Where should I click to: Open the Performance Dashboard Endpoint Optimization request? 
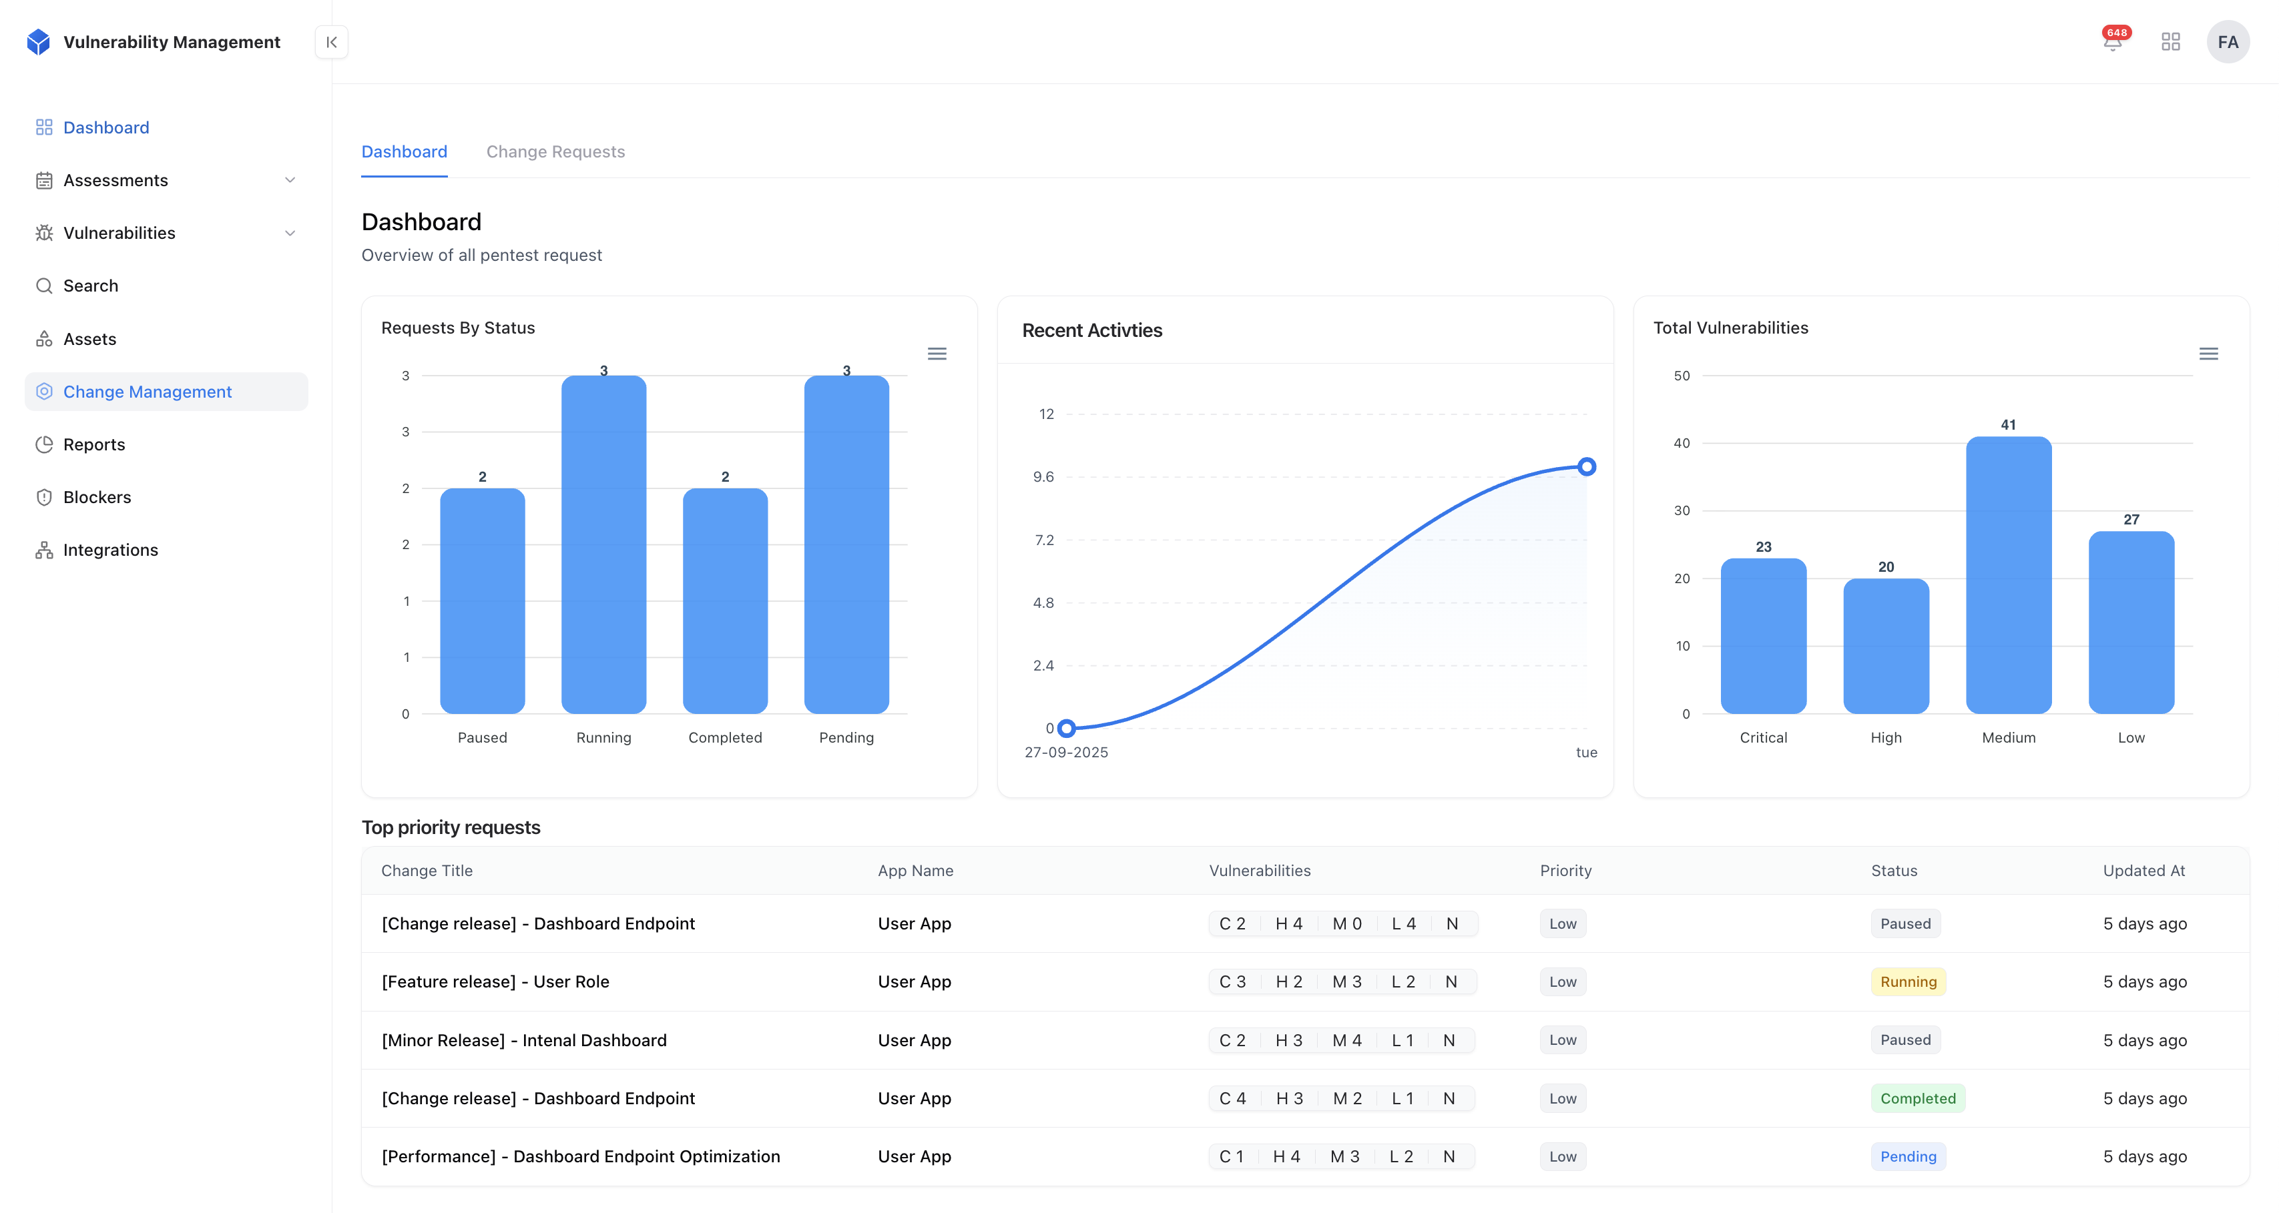pos(580,1156)
